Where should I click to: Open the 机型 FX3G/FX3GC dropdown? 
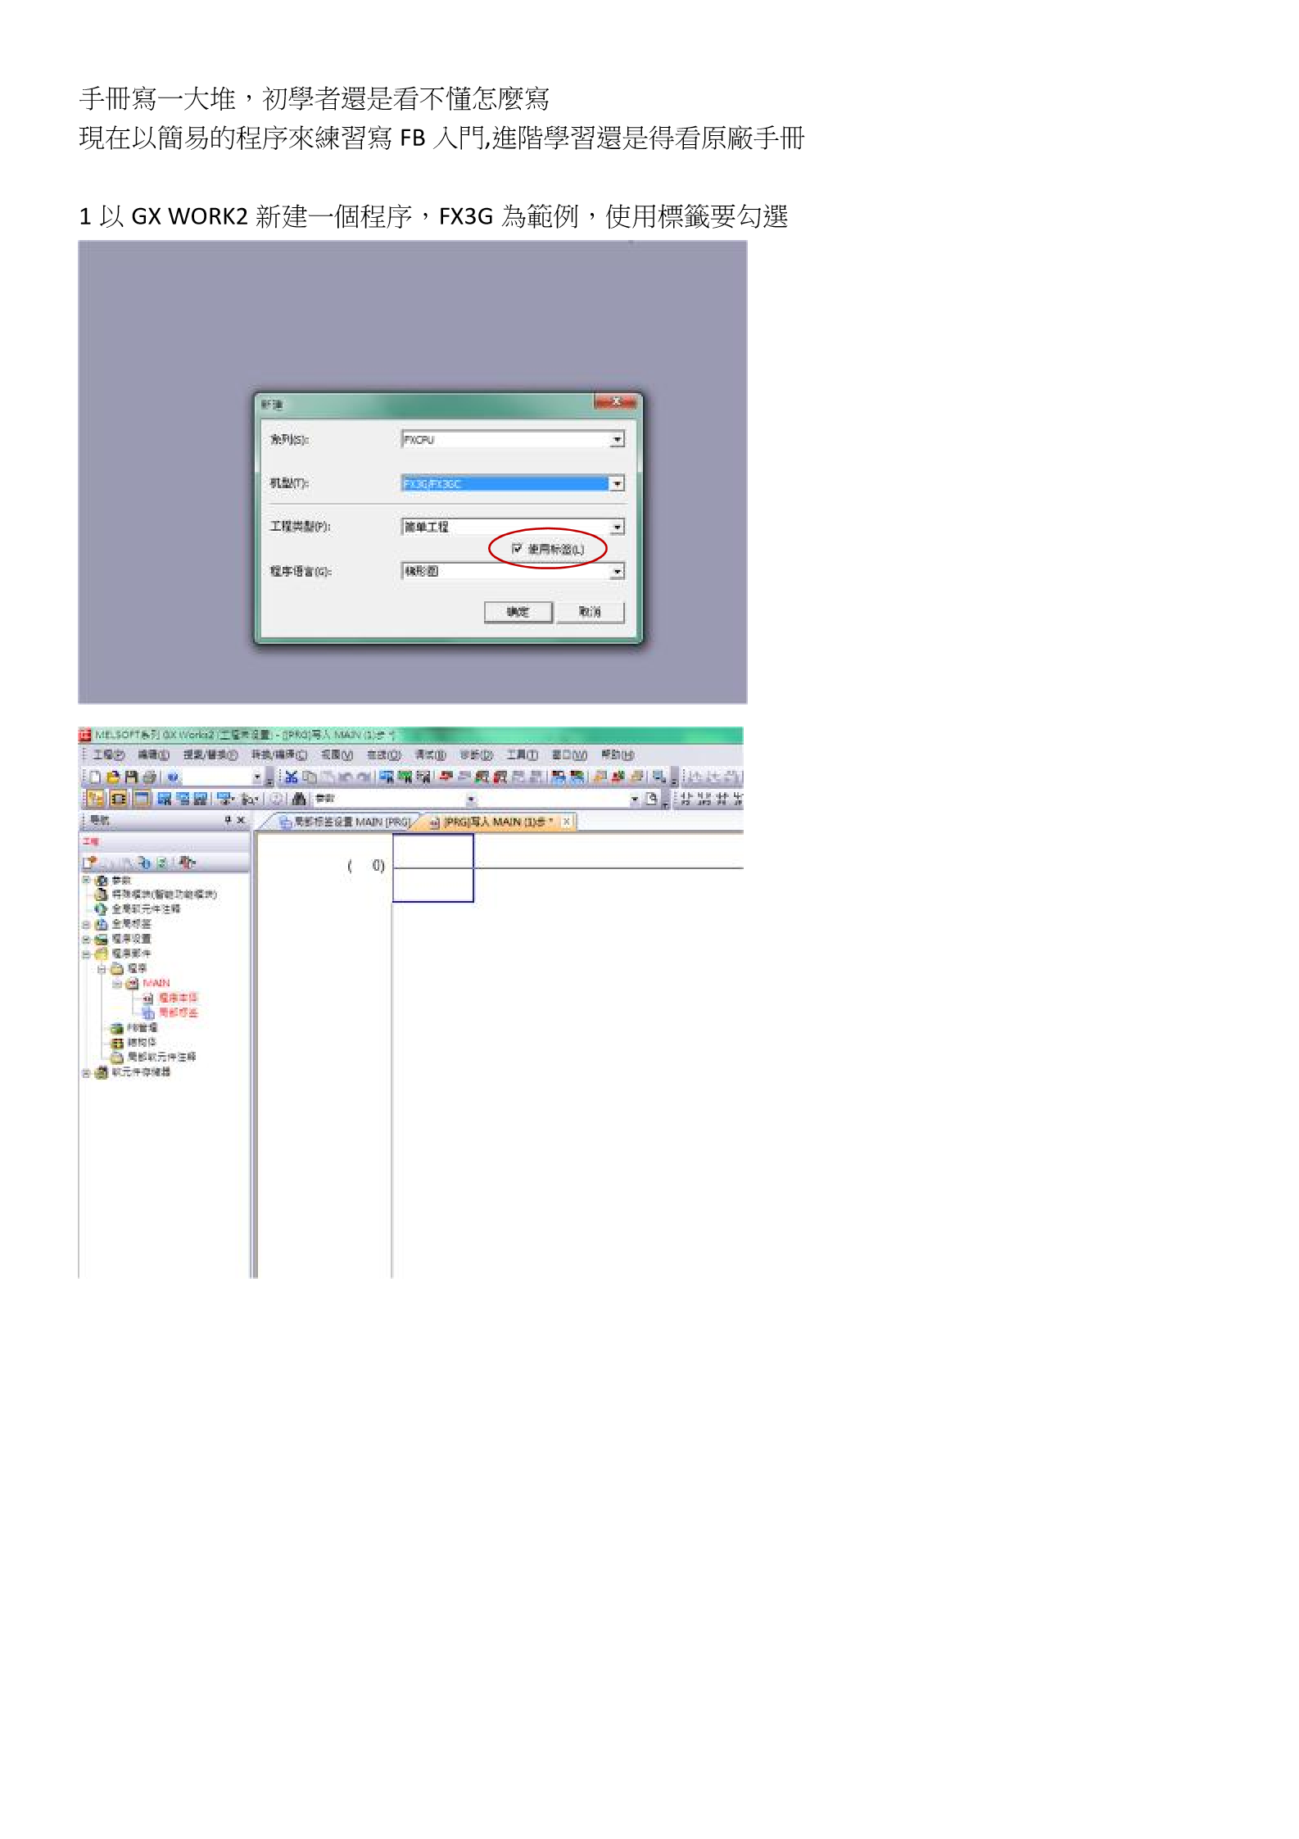pyautogui.click(x=617, y=484)
